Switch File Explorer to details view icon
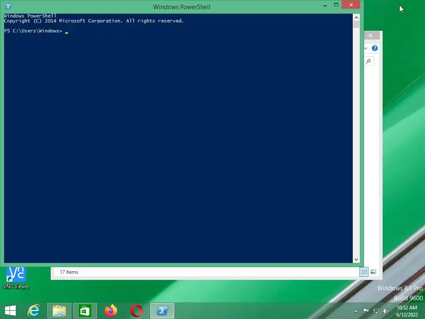 (x=364, y=272)
